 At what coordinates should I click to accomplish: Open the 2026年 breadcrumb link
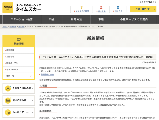(x=21, y=26)
